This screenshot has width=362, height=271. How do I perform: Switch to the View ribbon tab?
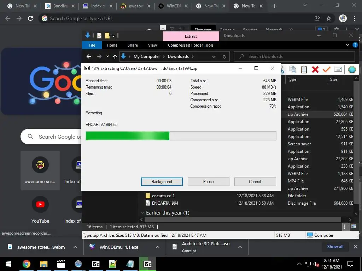tap(152, 45)
